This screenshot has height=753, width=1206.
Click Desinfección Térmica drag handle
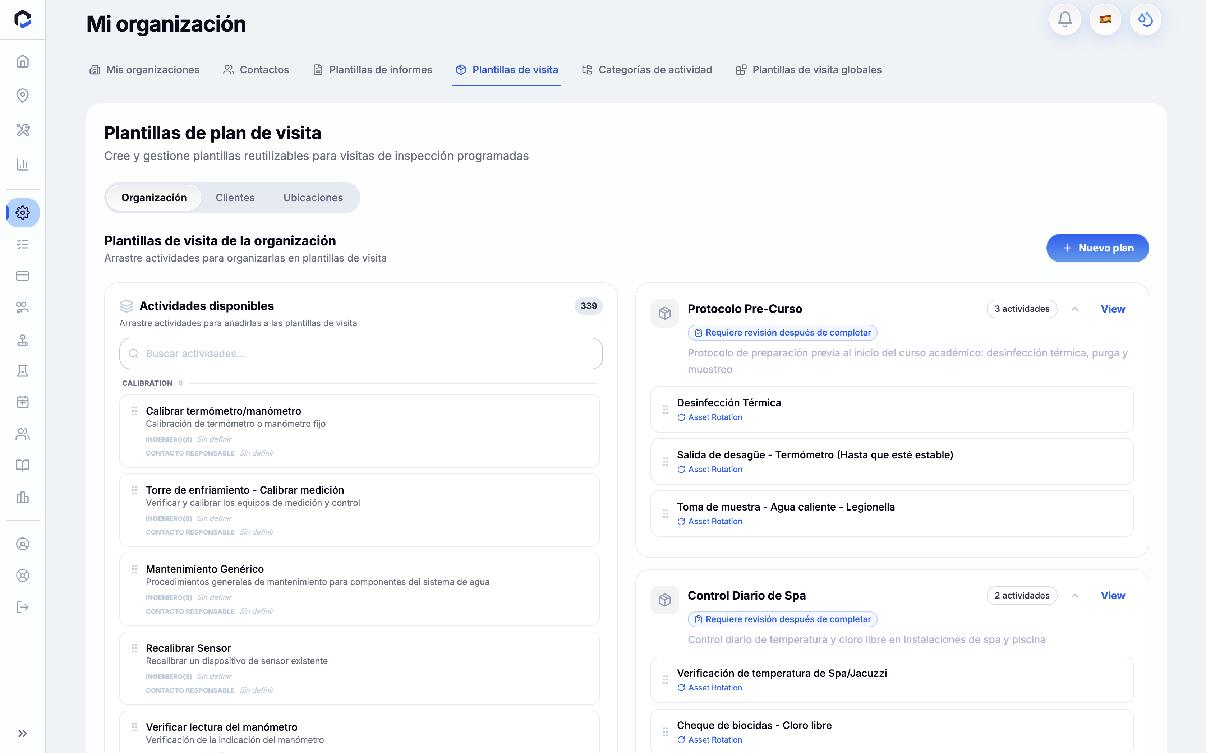(x=666, y=410)
